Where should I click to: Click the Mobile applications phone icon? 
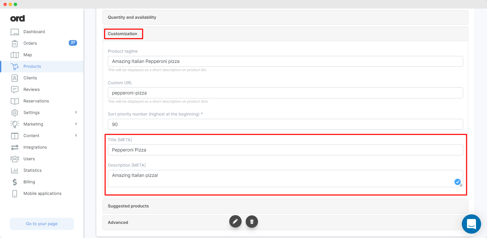pos(15,194)
